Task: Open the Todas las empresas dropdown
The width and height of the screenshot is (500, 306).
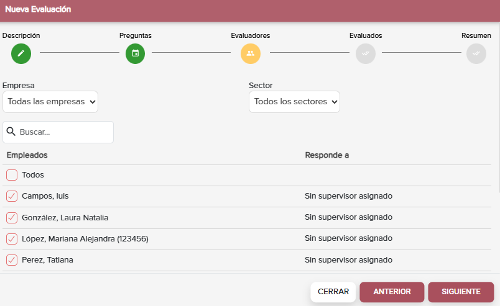Action: (x=50, y=102)
